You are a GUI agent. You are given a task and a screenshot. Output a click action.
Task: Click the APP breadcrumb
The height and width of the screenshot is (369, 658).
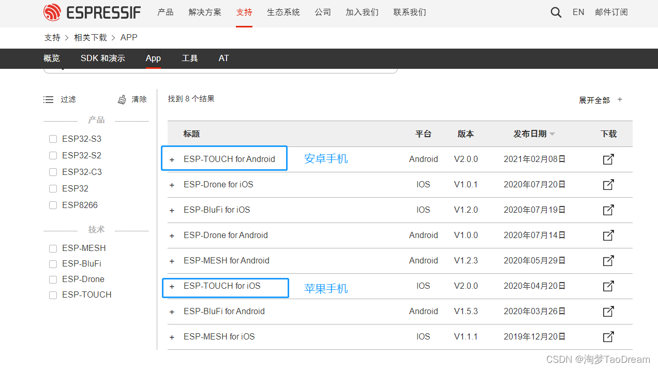click(x=129, y=37)
